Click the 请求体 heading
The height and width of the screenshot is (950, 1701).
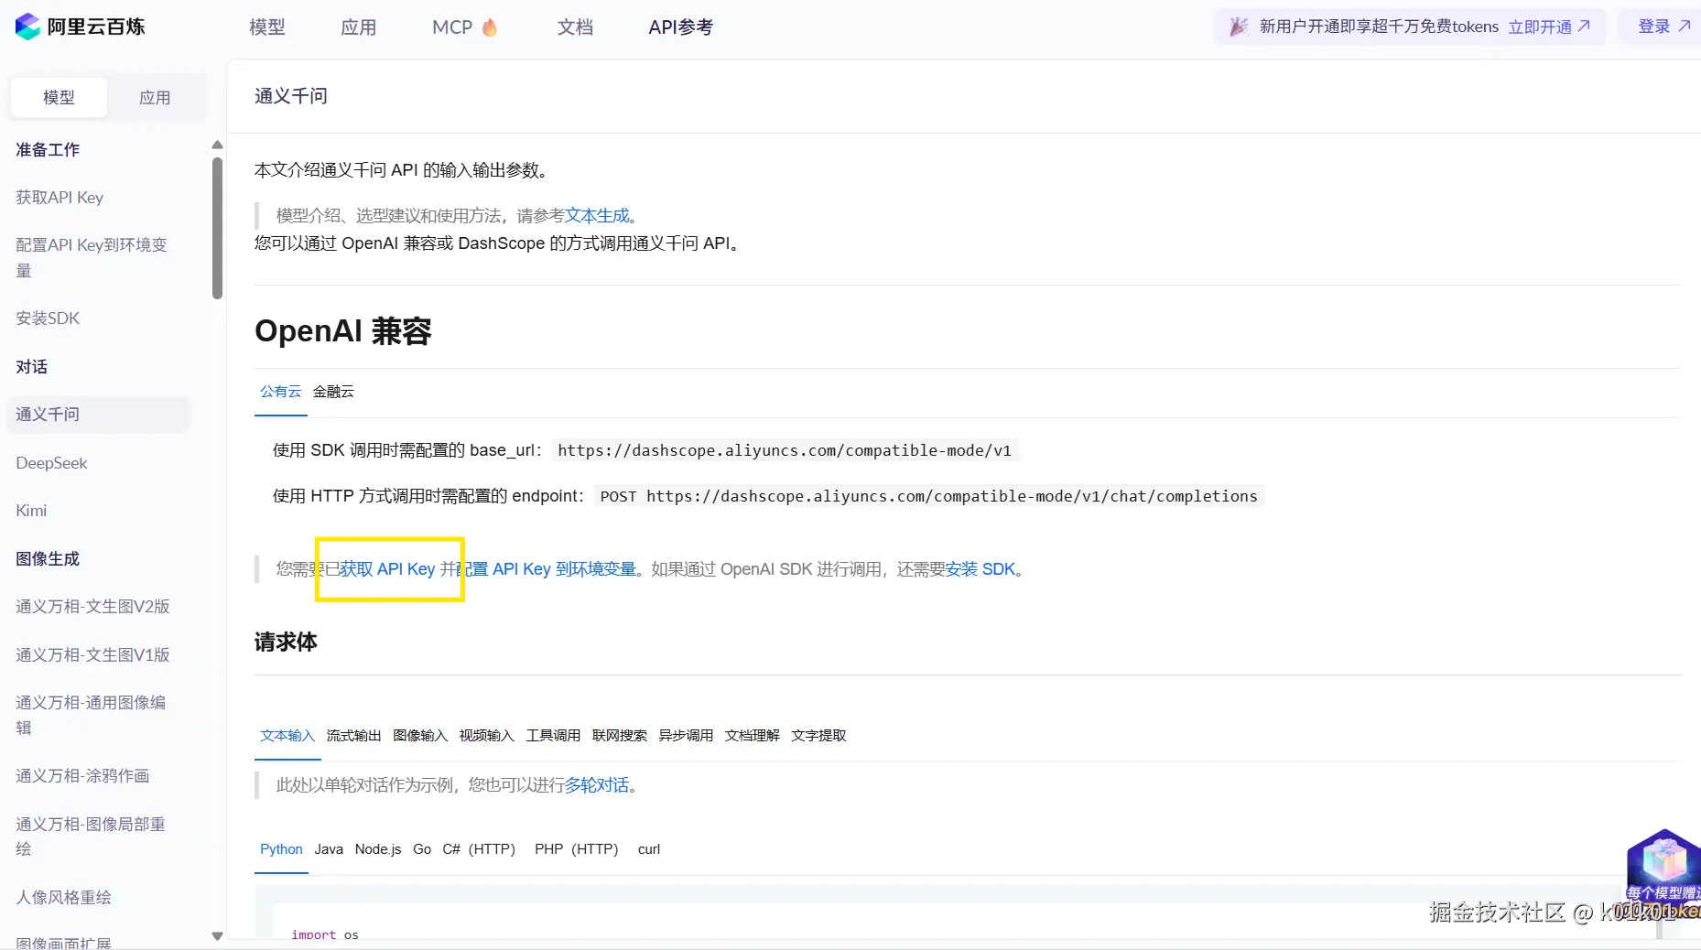[x=286, y=642]
